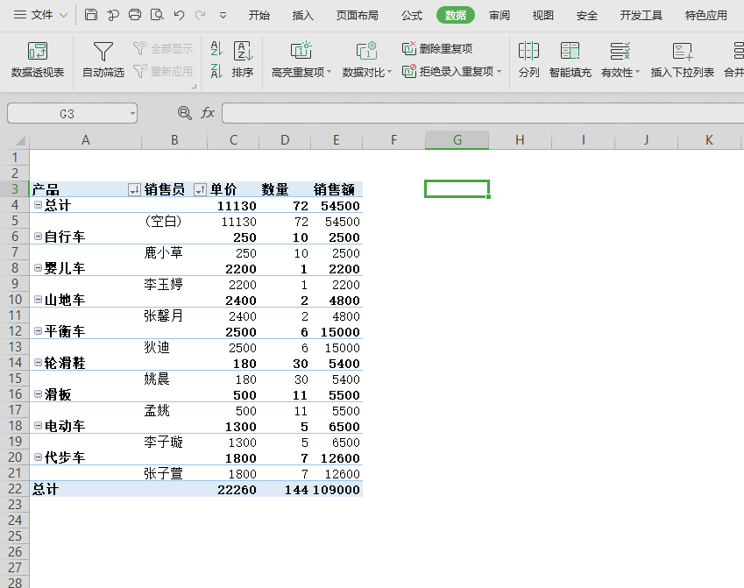744x588 pixels.
Task: Switch to the 审阅 tab
Action: [x=500, y=16]
